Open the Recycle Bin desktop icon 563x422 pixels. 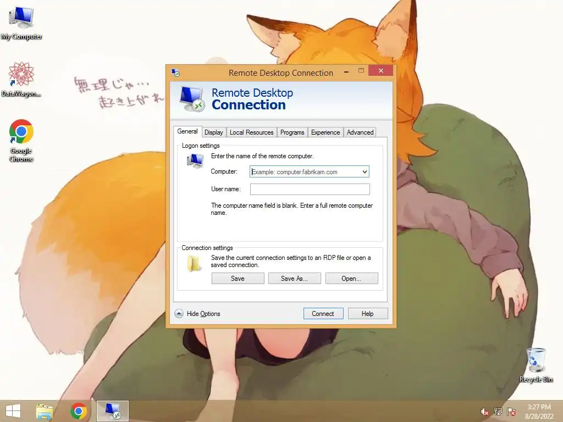click(x=536, y=365)
